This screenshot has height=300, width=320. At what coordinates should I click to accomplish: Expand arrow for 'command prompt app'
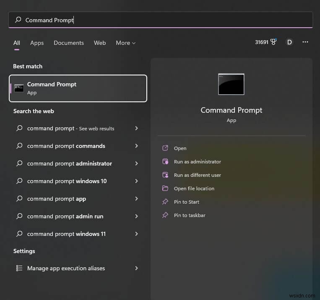coord(137,199)
